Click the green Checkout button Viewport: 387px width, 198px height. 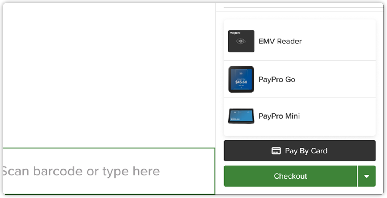point(291,176)
